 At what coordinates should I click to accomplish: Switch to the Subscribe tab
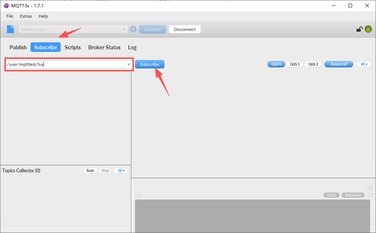point(46,47)
